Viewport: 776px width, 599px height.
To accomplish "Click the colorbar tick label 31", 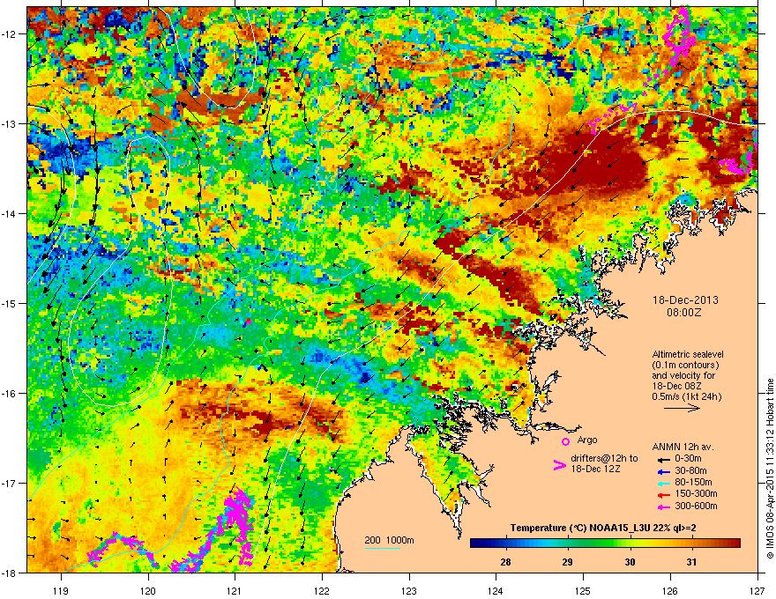I will [x=692, y=562].
